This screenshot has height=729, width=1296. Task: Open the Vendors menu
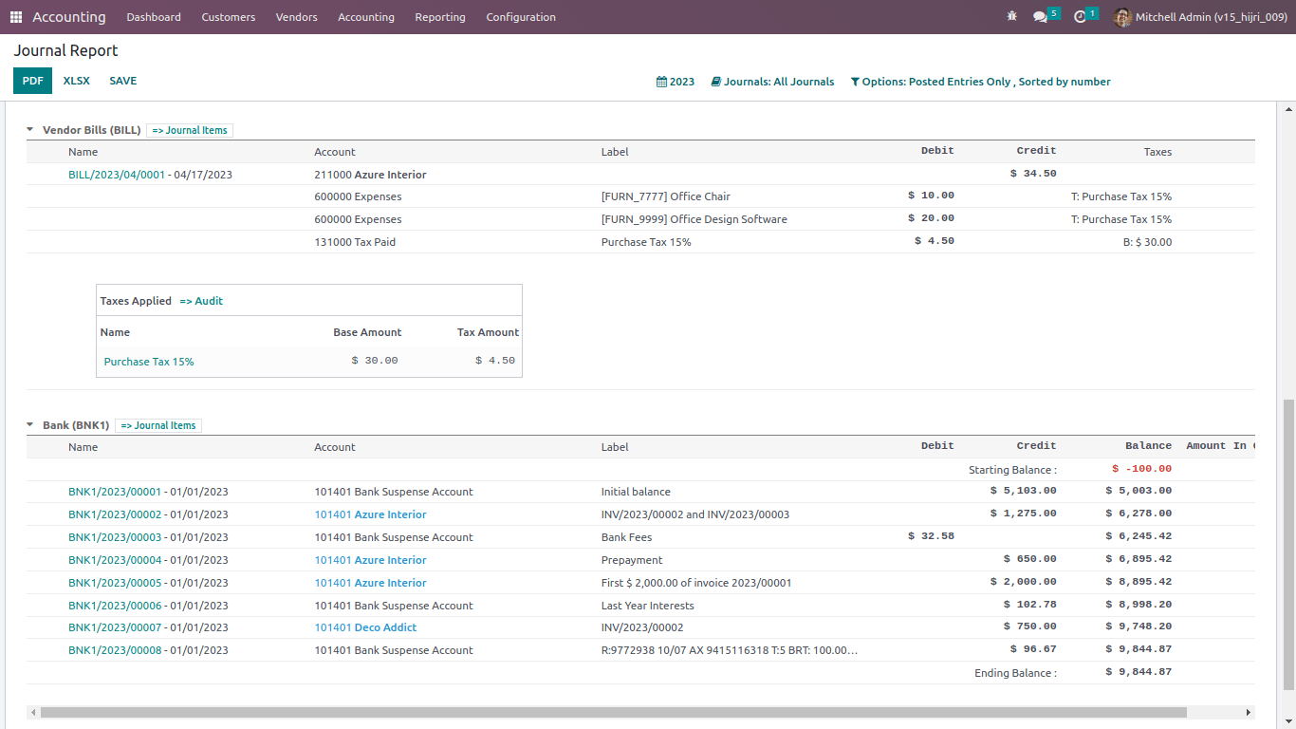point(297,17)
